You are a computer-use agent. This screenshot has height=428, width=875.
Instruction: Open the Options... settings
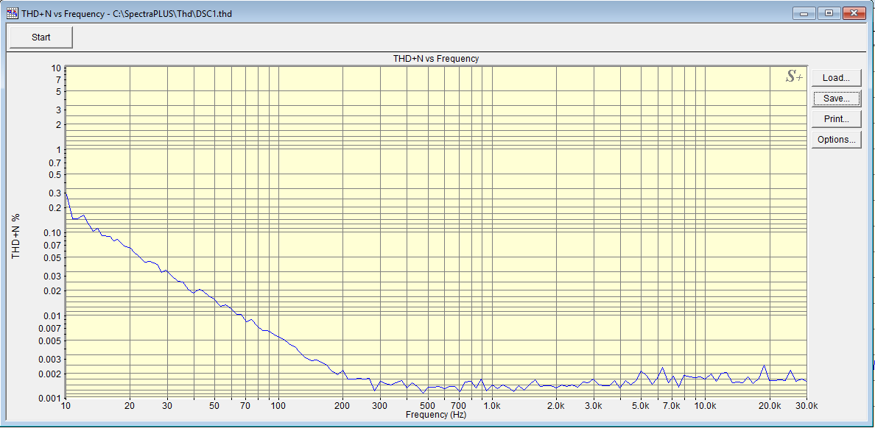[836, 140]
